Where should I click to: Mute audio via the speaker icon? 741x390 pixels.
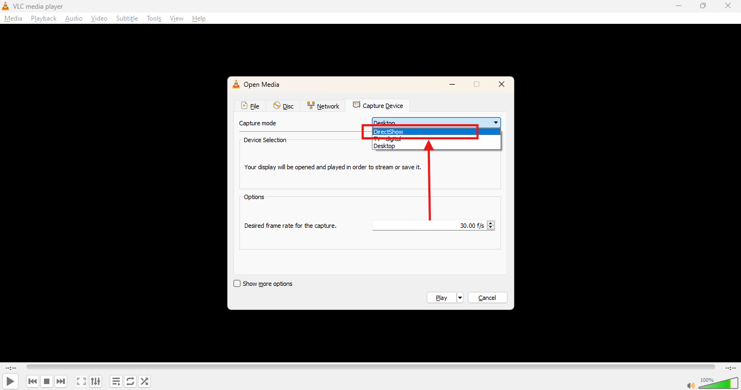pos(691,385)
